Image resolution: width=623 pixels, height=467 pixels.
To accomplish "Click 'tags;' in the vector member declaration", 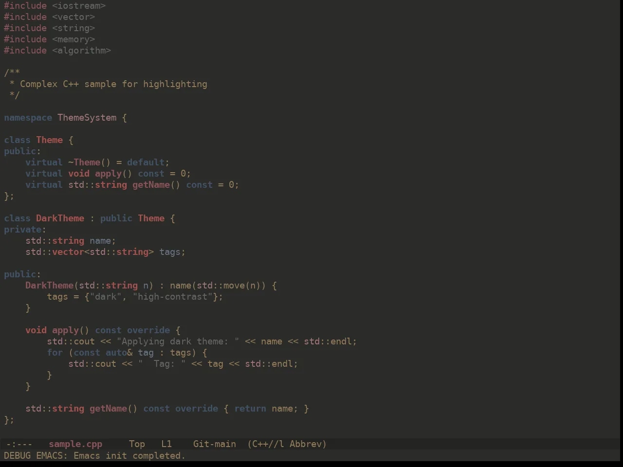I will pos(172,252).
